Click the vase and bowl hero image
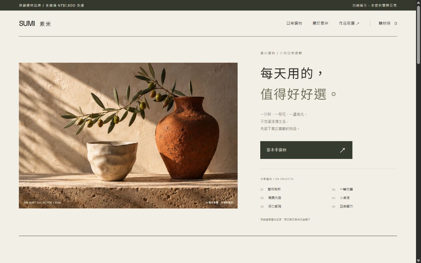The width and height of the screenshot is (421, 263). pos(128,136)
